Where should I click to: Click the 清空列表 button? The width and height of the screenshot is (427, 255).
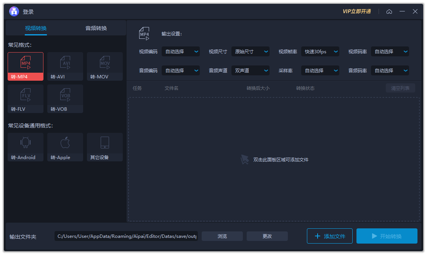coord(400,88)
